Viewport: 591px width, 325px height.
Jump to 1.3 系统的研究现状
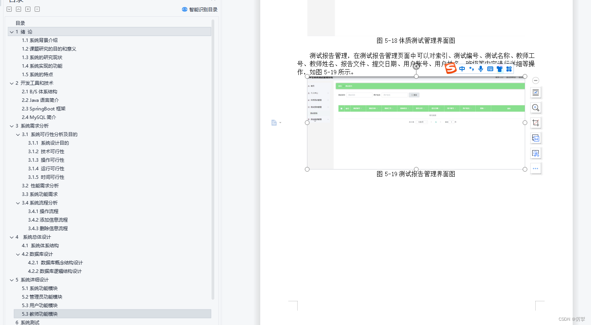(x=42, y=58)
